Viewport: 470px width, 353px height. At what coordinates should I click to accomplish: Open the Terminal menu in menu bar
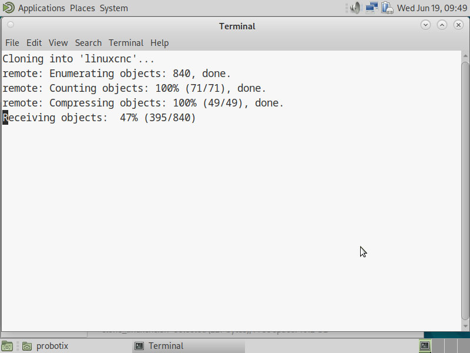pos(126,42)
